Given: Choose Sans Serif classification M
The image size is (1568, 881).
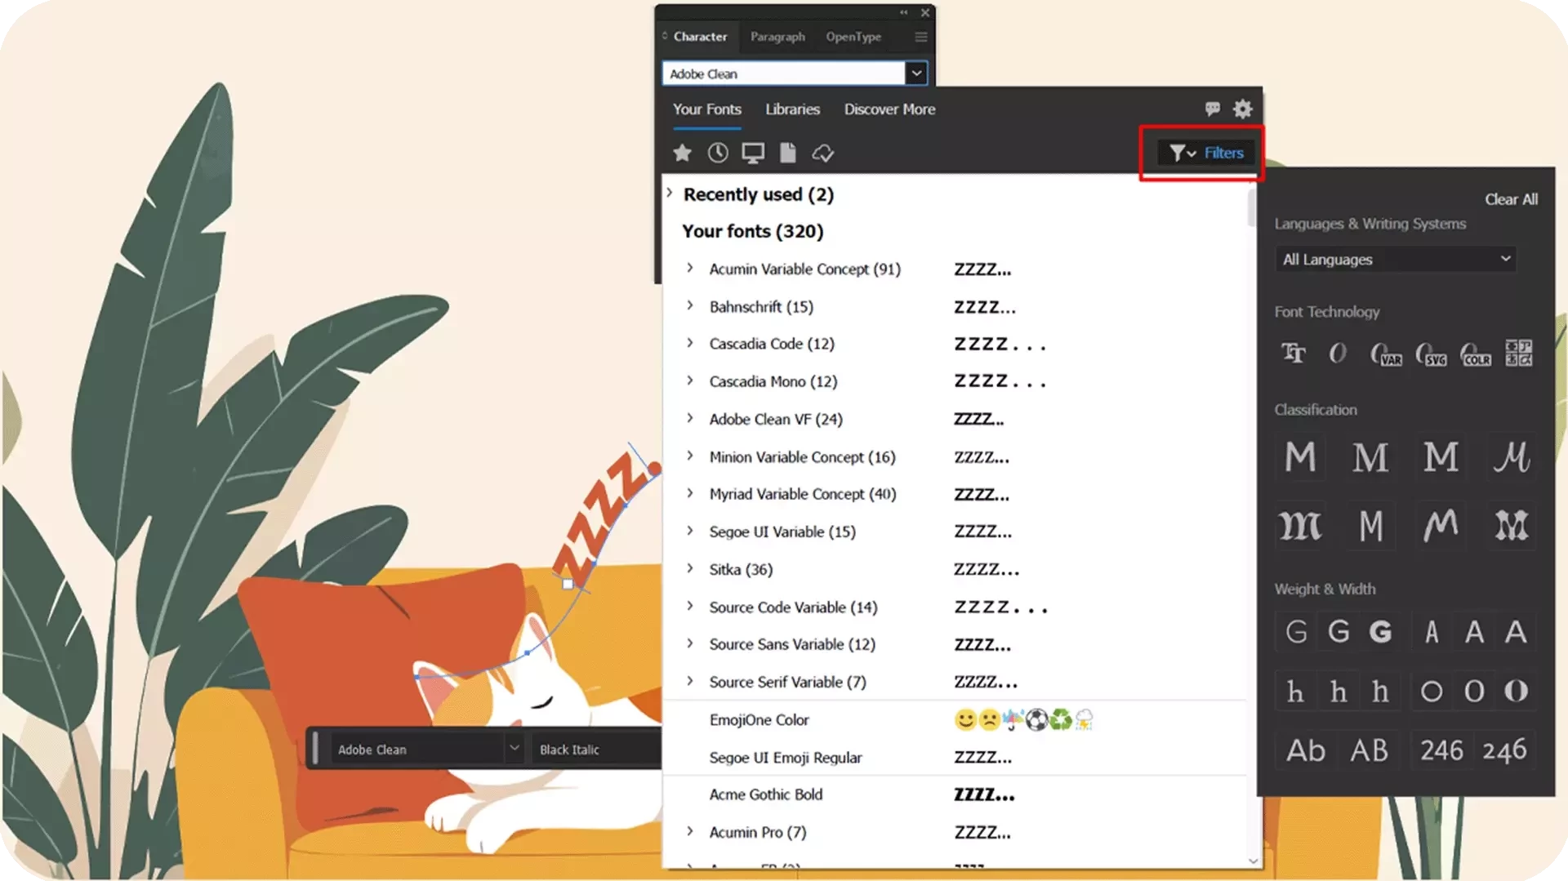Looking at the screenshot, I should point(1300,456).
